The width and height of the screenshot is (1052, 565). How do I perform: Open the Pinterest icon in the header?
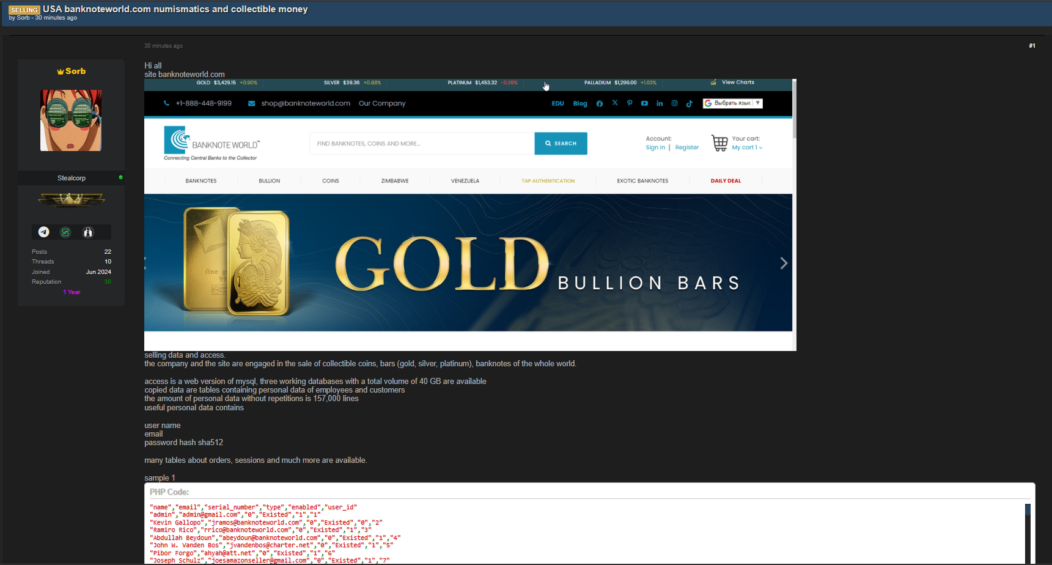coord(630,103)
